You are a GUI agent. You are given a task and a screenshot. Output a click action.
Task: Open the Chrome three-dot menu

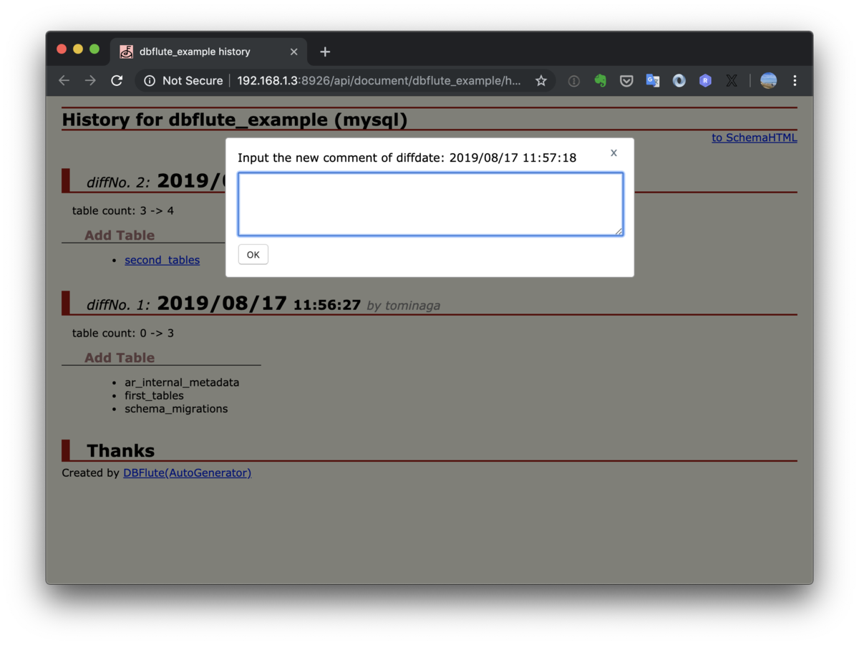point(795,80)
